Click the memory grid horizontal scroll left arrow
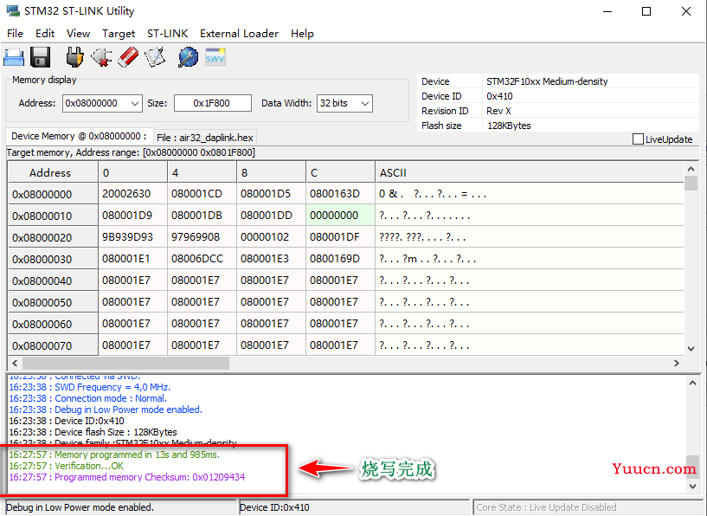This screenshot has width=707, height=516. pos(15,363)
